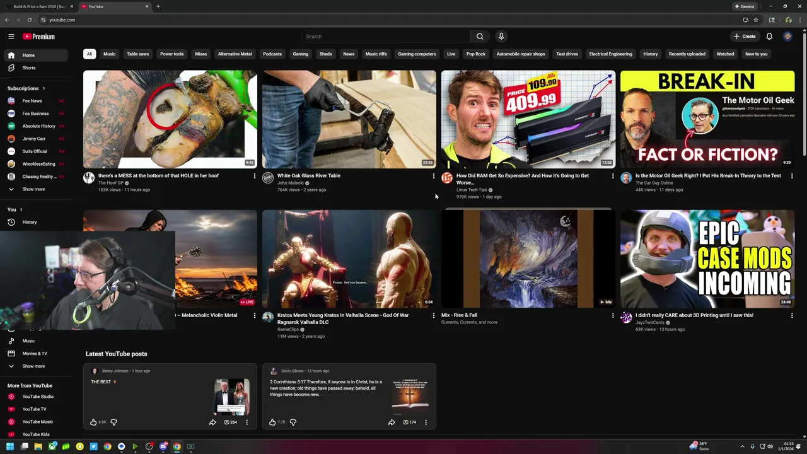Open the You section chevron
807x454 pixels.
21,209
